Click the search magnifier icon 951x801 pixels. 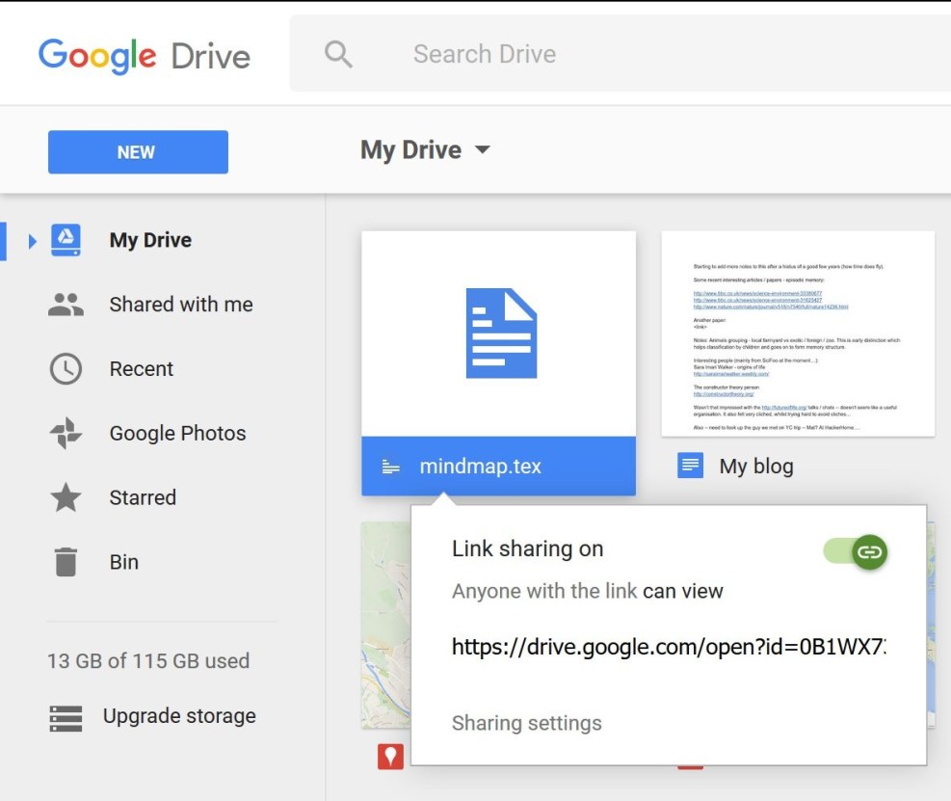[337, 54]
